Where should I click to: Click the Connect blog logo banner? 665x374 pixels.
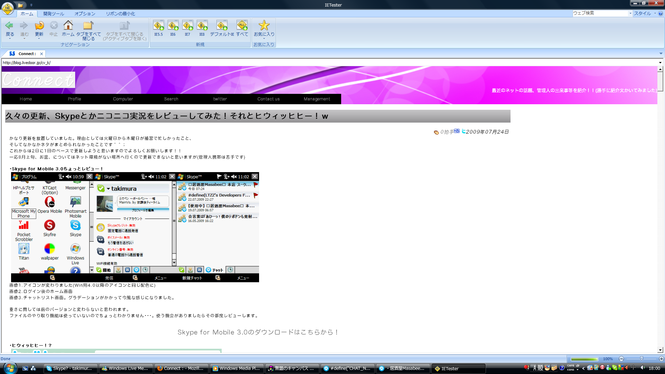(x=38, y=80)
